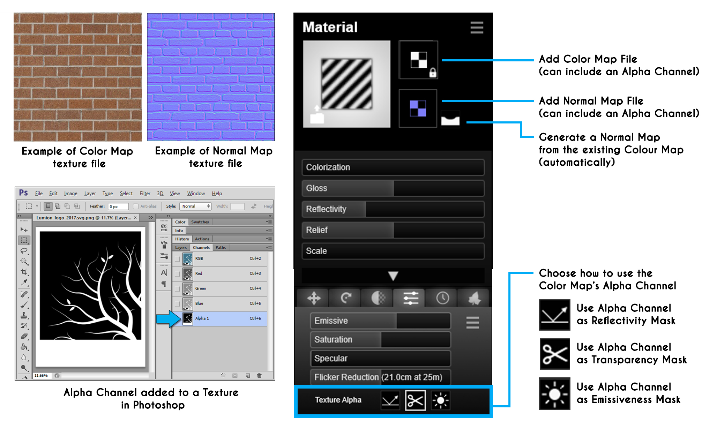717x429 pixels.
Task: Open the Rectangular Marquee tool preset dropdown
Action: click(37, 206)
